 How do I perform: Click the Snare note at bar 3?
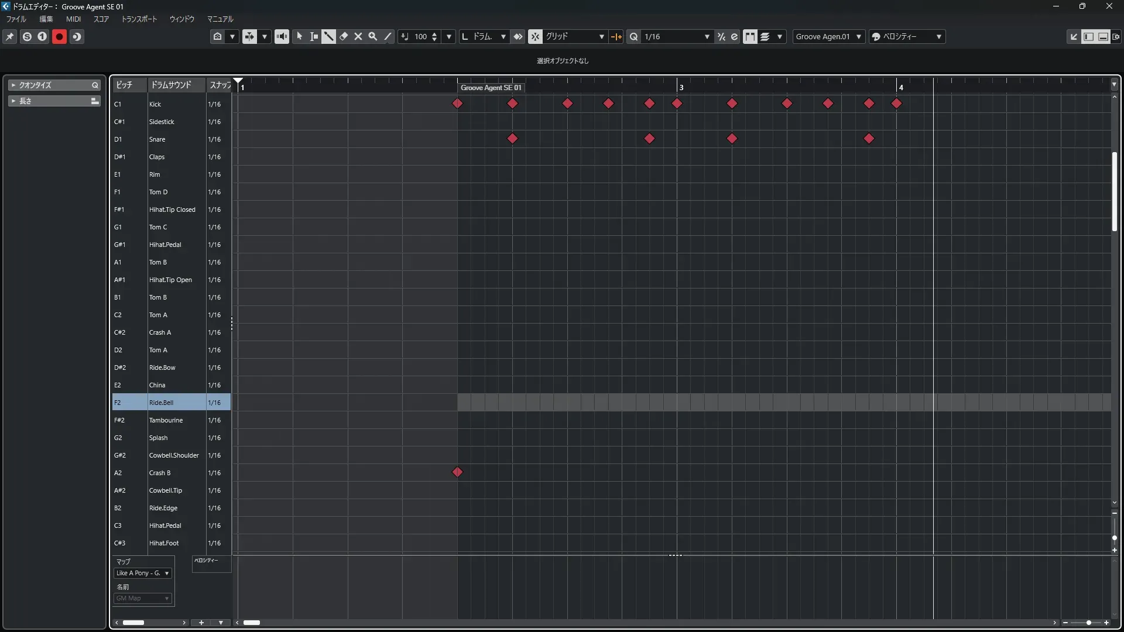coord(732,139)
